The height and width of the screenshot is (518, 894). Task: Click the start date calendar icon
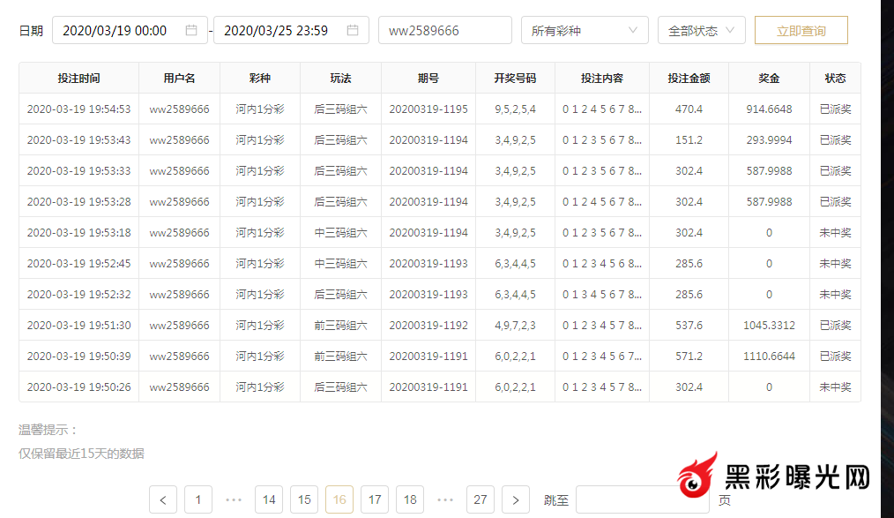(x=191, y=30)
